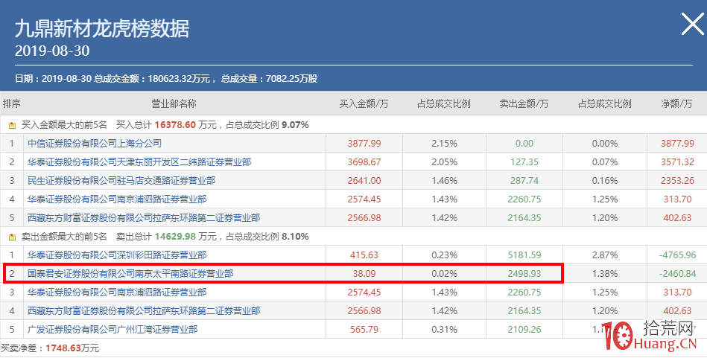Click the 0.23% proportion cell
The width and height of the screenshot is (707, 358).
[x=444, y=255]
